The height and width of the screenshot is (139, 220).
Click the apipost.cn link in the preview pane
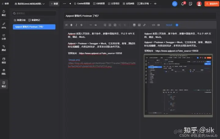click(x=177, y=51)
